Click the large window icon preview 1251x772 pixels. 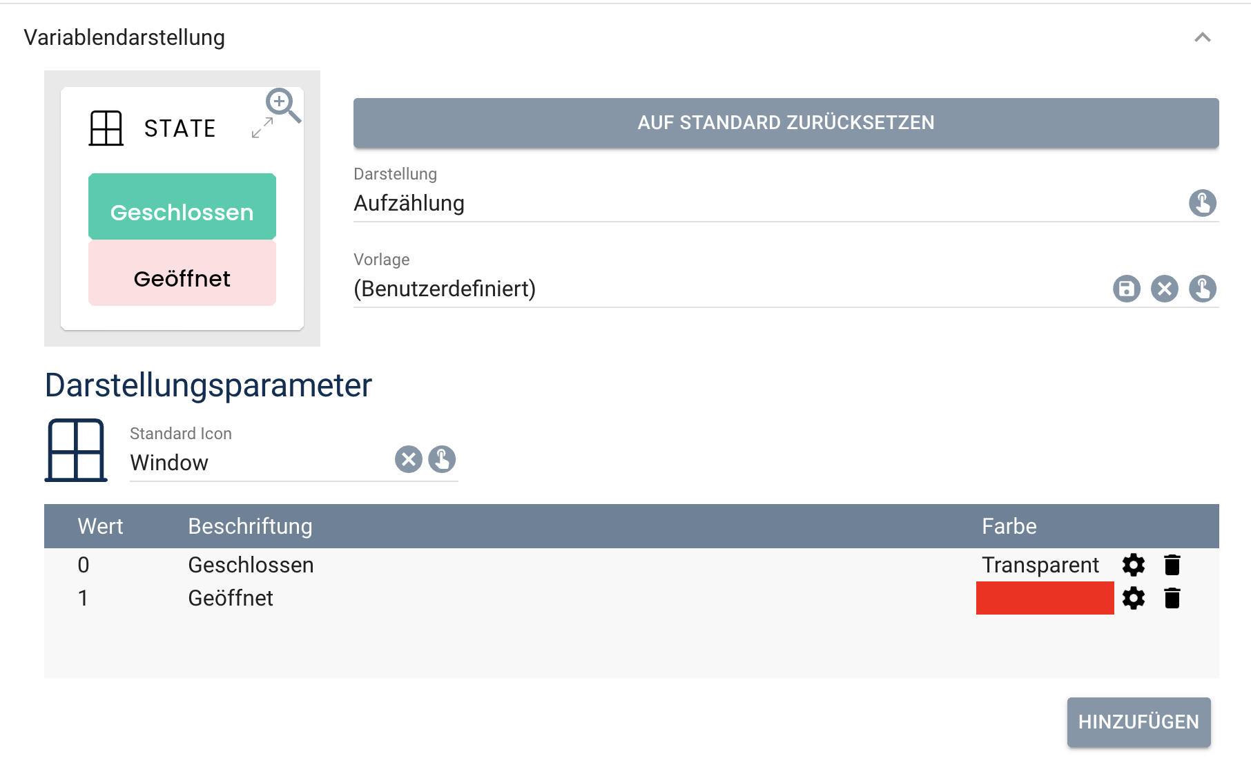click(x=76, y=450)
